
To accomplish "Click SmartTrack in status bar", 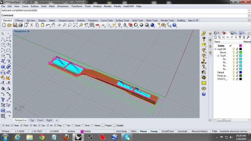I will click(x=168, y=131).
